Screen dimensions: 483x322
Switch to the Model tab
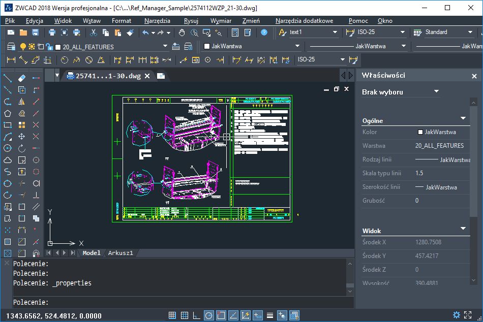pyautogui.click(x=92, y=253)
